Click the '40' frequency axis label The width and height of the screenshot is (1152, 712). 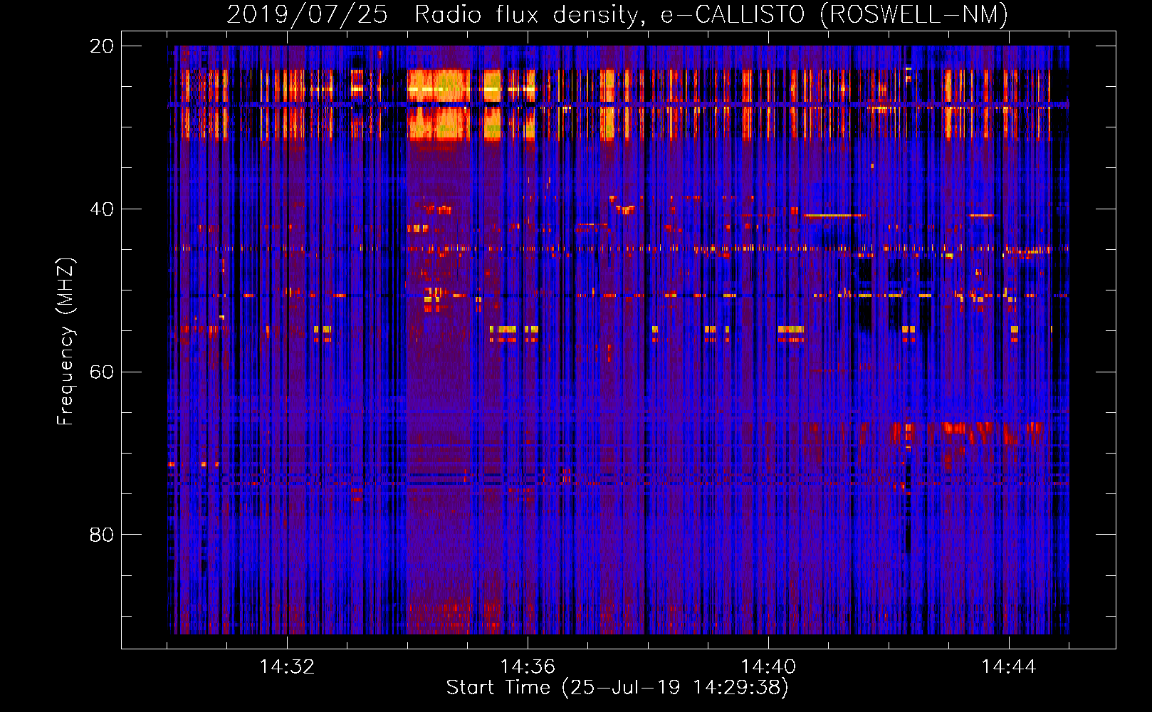pyautogui.click(x=102, y=209)
